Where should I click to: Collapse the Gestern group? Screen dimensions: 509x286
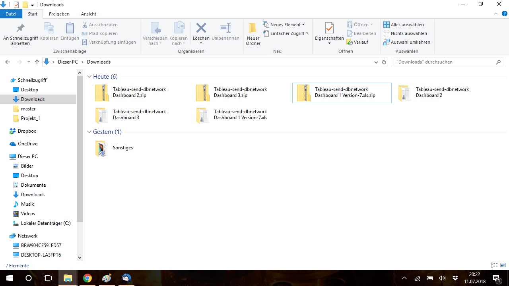89,132
